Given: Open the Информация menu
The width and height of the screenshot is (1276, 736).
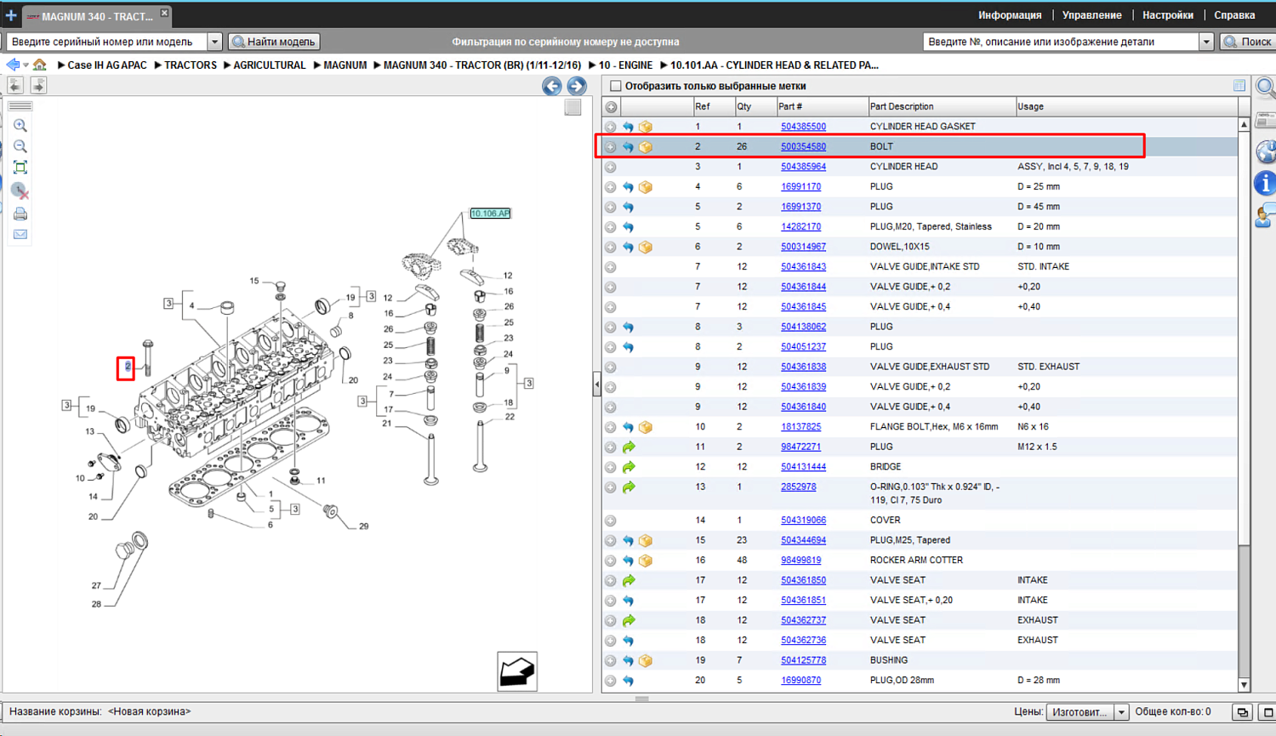Looking at the screenshot, I should point(1010,15).
